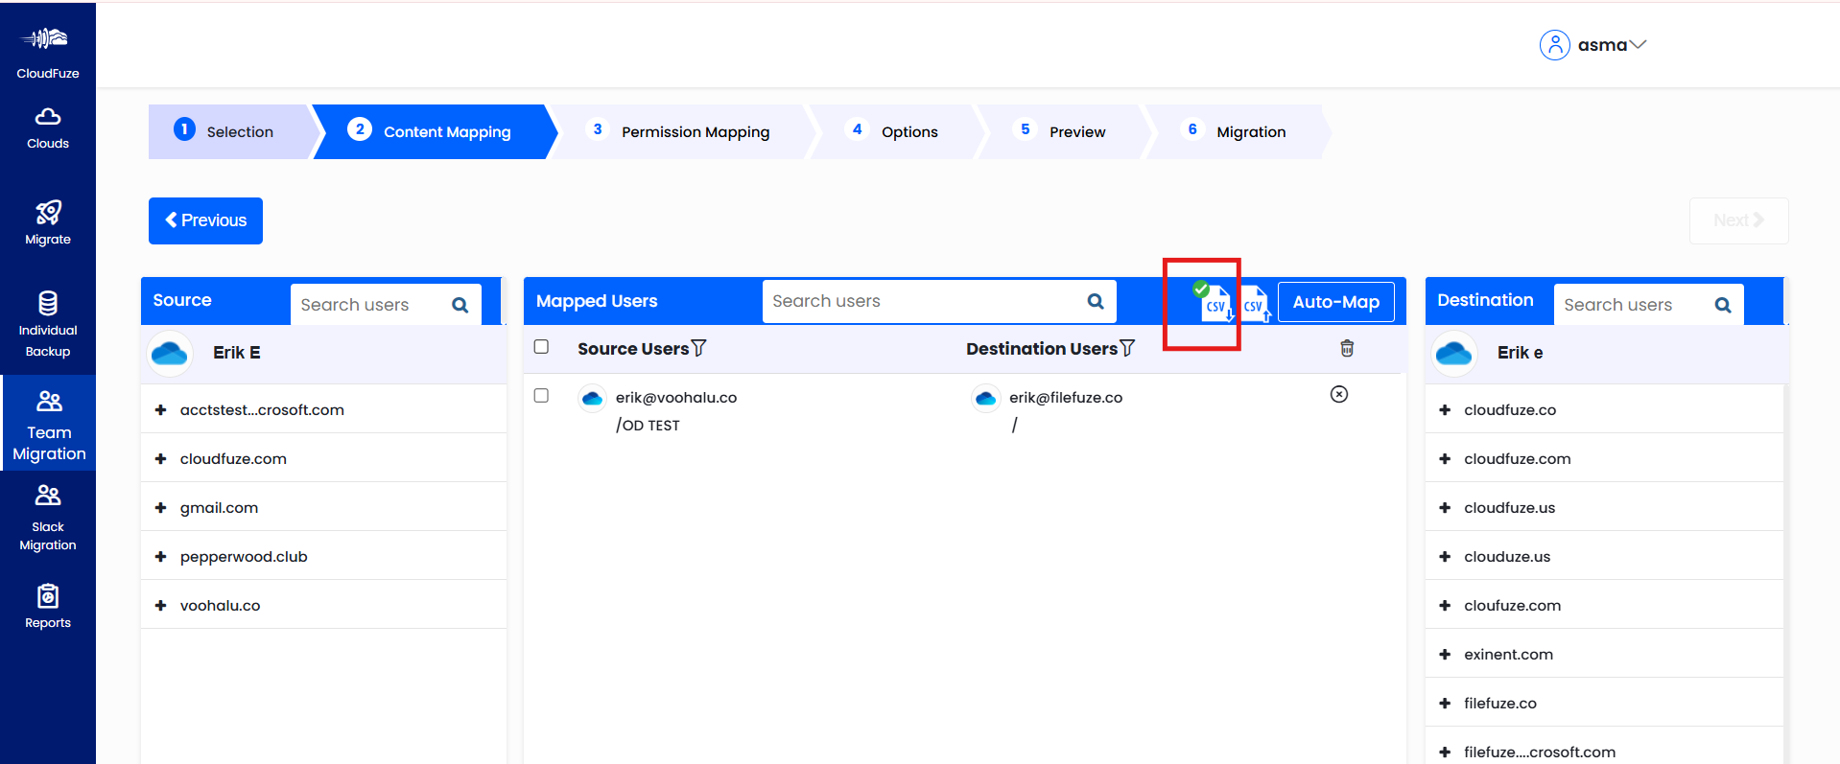Expand cloudfuze.co in Destination
The width and height of the screenshot is (1840, 764).
(x=1445, y=410)
